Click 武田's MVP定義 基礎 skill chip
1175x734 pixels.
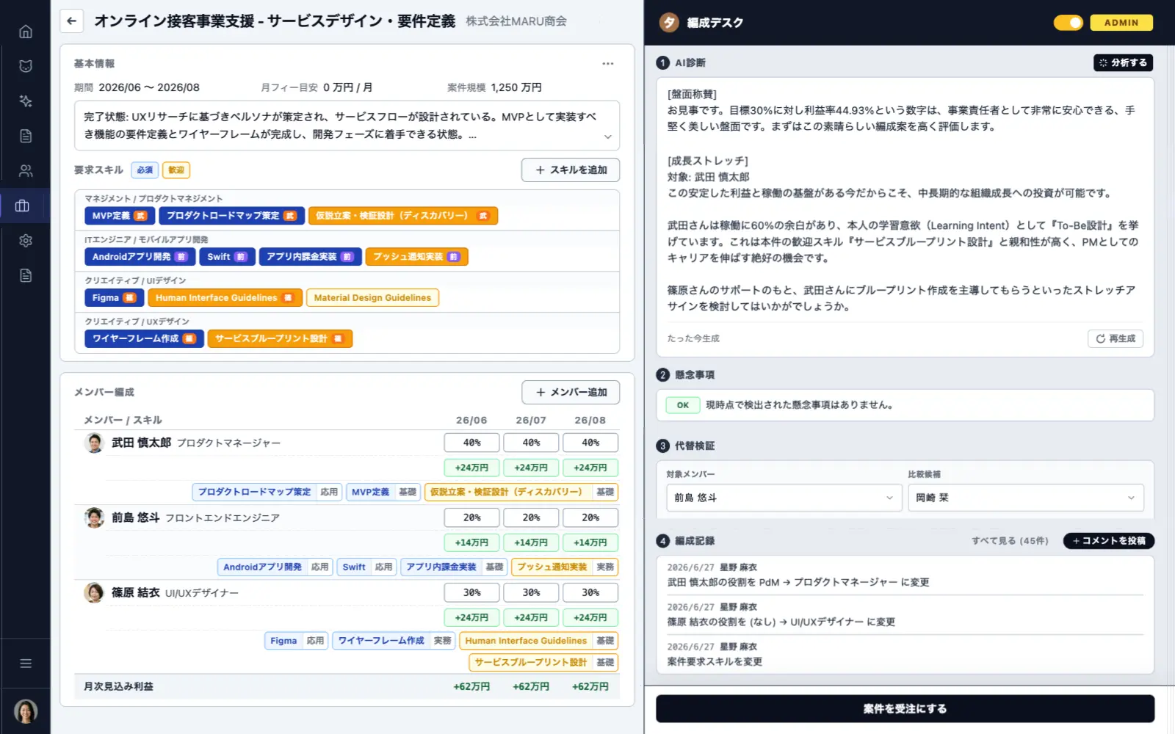[383, 493]
